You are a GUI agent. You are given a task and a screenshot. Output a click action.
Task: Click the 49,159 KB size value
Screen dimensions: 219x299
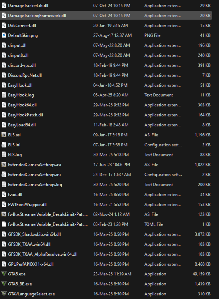pos(201,274)
